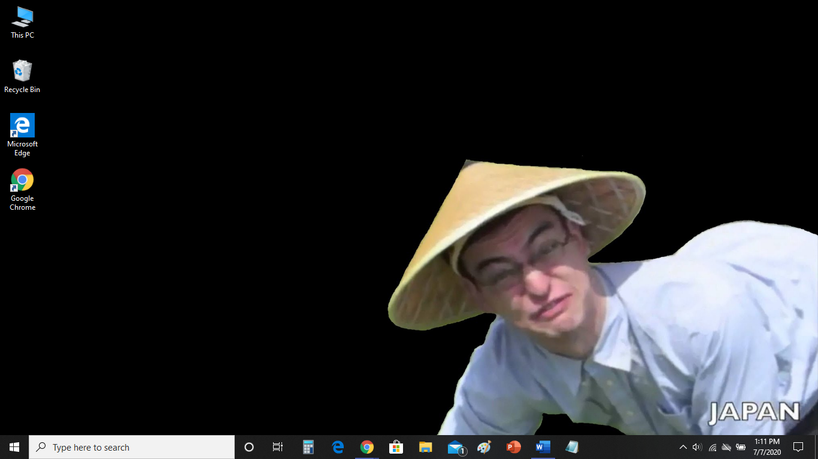This screenshot has width=818, height=459.
Task: Select Google Chrome desktop shortcut
Action: 22,189
